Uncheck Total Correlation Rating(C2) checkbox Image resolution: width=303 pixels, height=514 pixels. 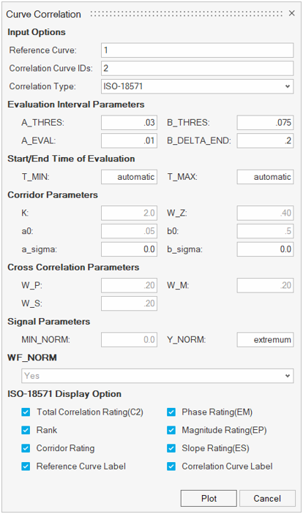pyautogui.click(x=26, y=412)
